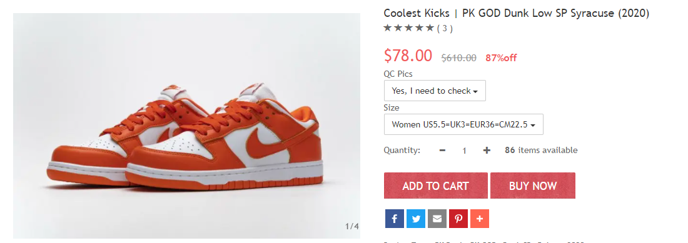This screenshot has height=243, width=688.
Task: Click the product title Coolest Kicks PK GOD
Action: pos(517,13)
